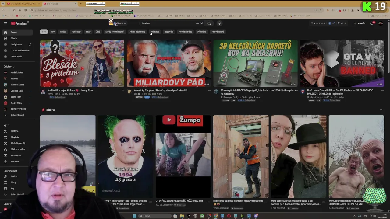Select the Nově nahráno chip
The image size is (390, 219).
(185, 32)
